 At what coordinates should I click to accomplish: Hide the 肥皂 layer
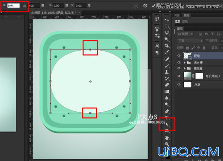[179, 56]
